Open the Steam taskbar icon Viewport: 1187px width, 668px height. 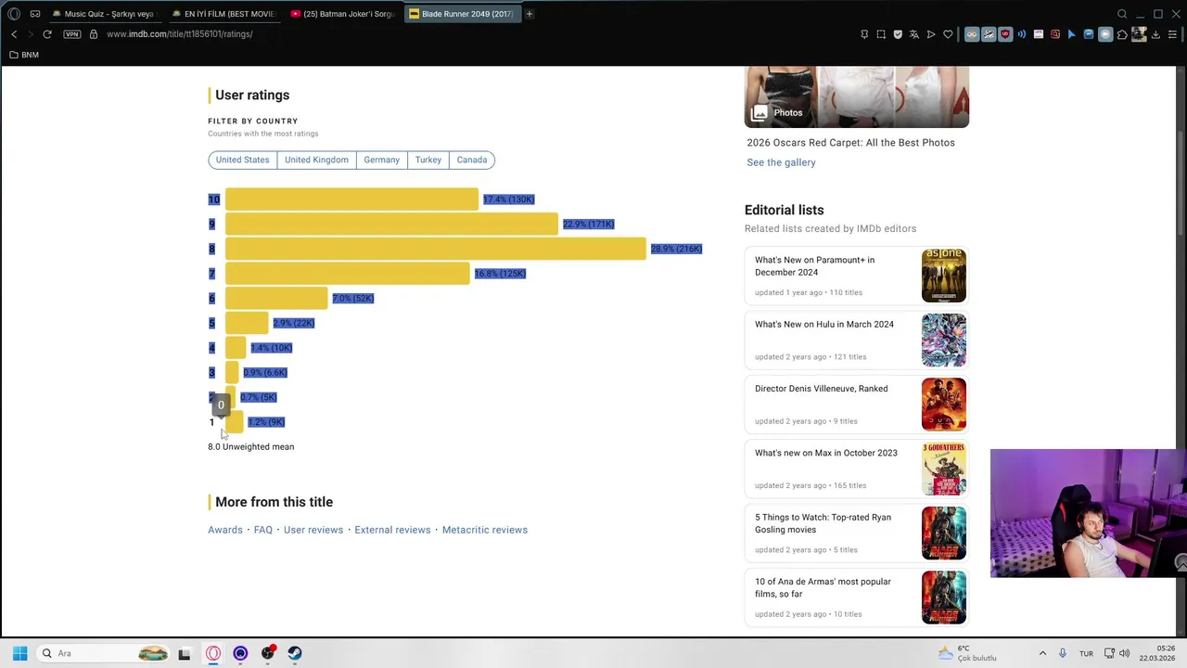(x=295, y=653)
